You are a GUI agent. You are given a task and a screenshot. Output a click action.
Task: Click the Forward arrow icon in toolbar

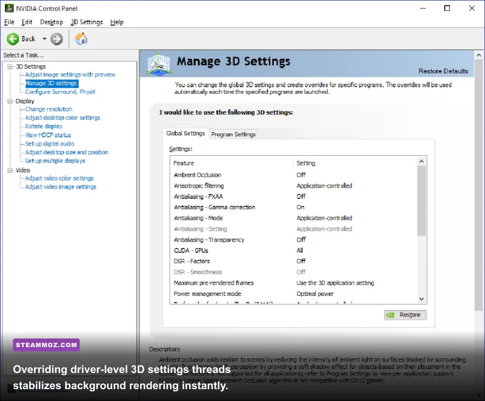click(57, 39)
